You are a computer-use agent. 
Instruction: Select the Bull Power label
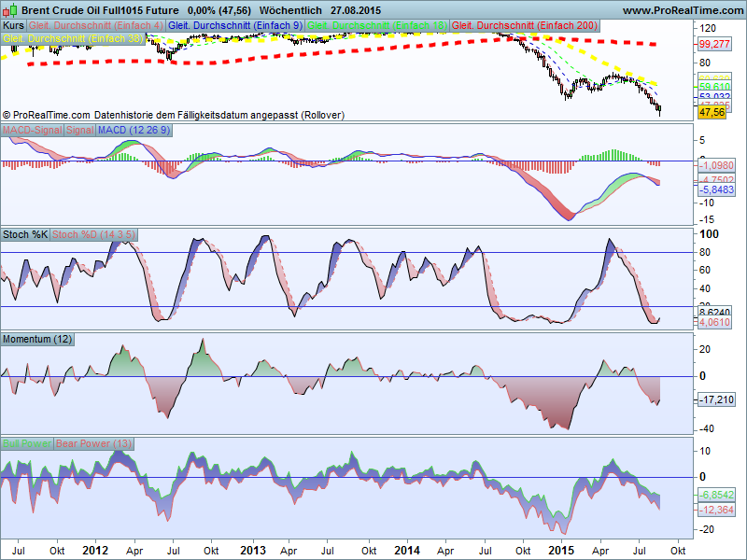point(27,443)
